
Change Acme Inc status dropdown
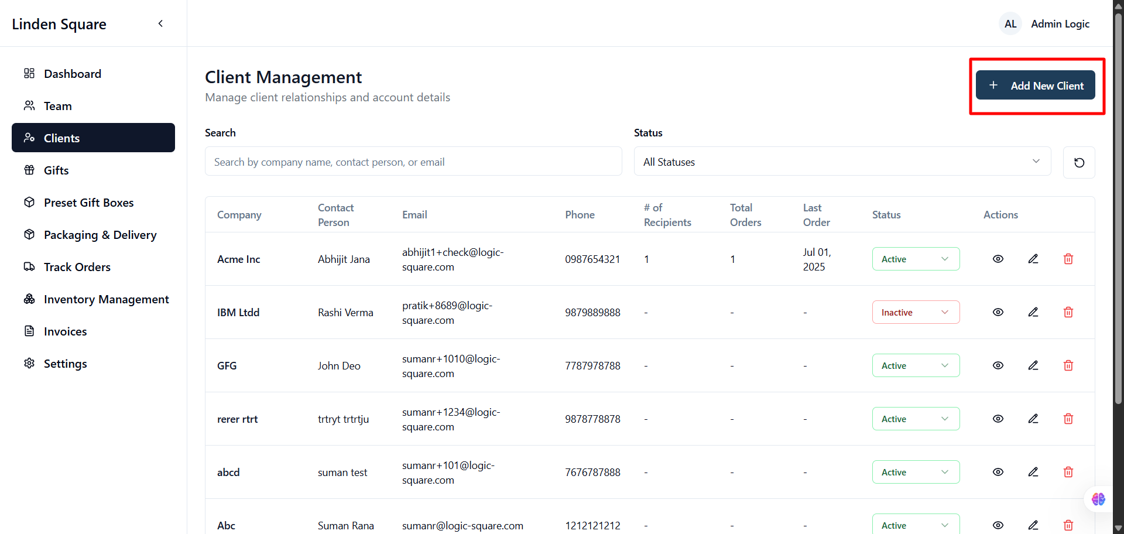tap(916, 259)
